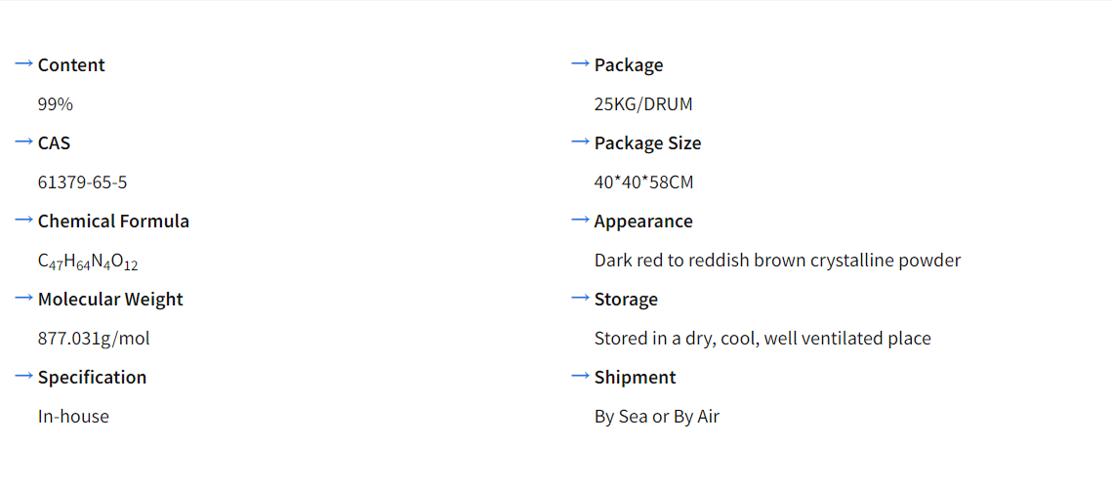Click the molecular weight value 877.031g/mol
1113x485 pixels.
pyautogui.click(x=94, y=339)
